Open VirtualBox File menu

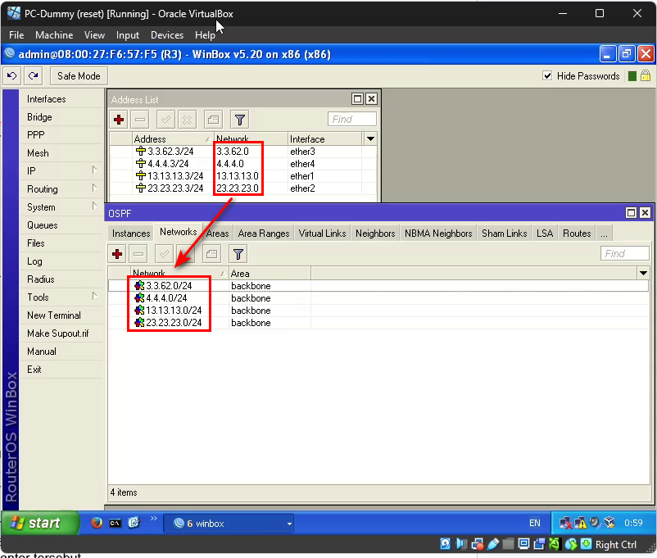16,34
